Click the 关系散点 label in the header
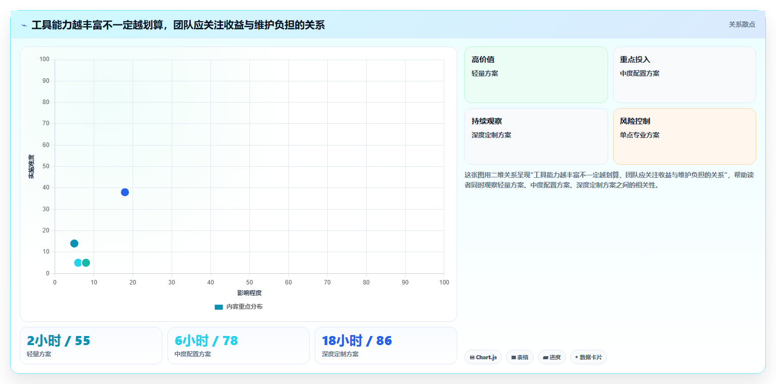Screen dimensions: 776x384 tap(742, 24)
